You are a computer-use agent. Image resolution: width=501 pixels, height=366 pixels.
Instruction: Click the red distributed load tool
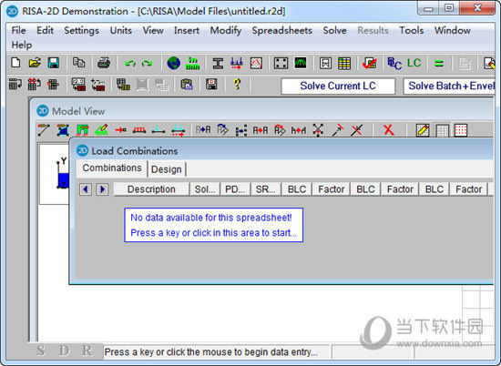tap(139, 130)
